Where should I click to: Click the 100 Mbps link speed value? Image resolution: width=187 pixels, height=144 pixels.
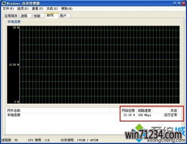click(144, 115)
